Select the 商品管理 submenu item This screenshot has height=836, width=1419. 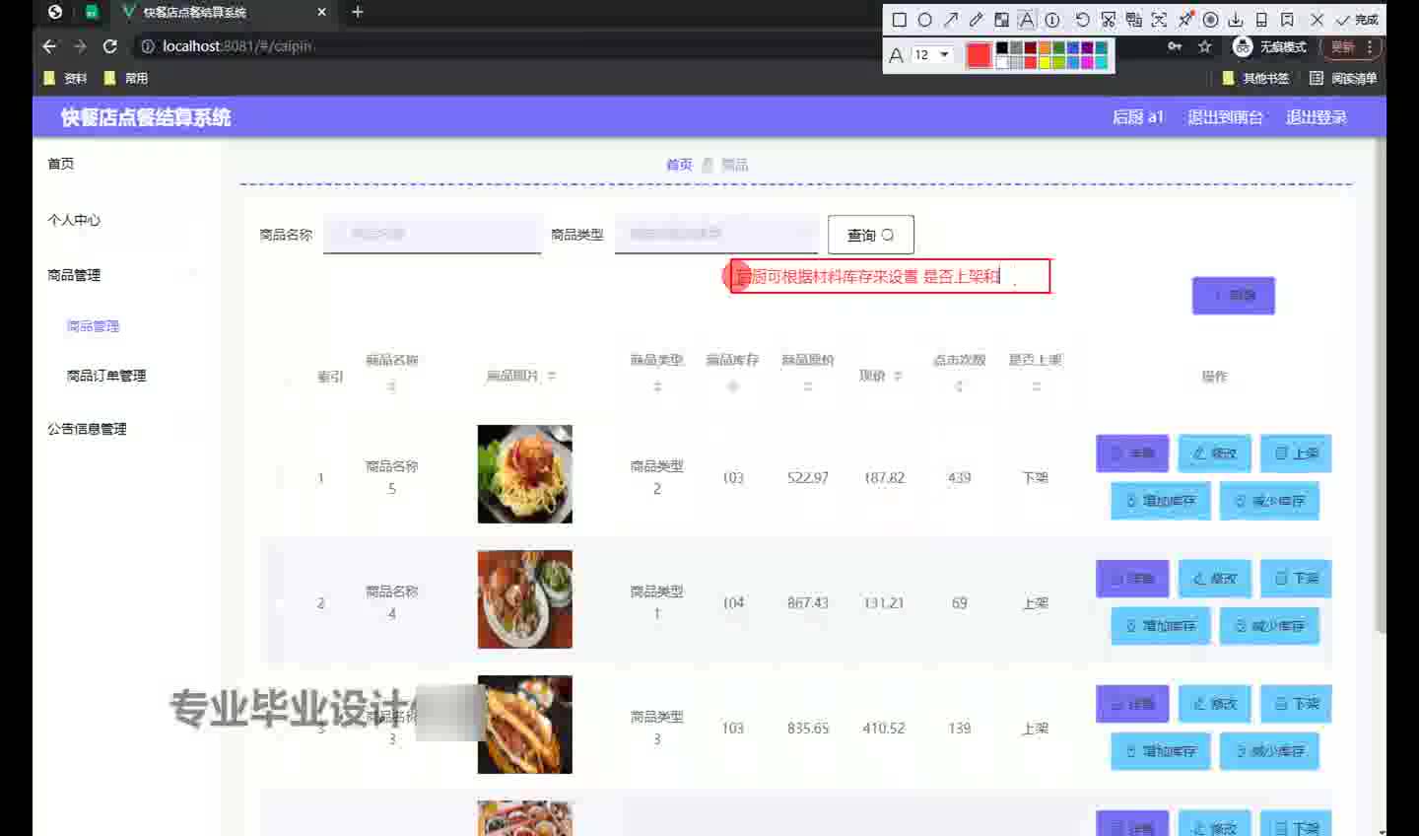(93, 326)
